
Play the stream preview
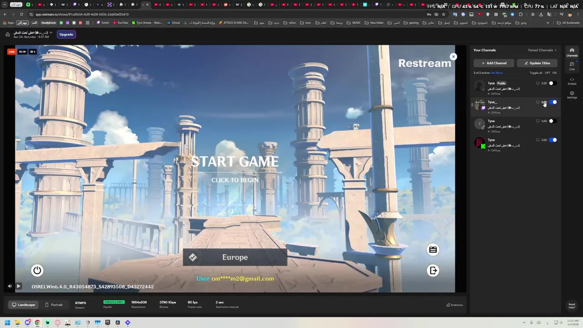click(19, 286)
